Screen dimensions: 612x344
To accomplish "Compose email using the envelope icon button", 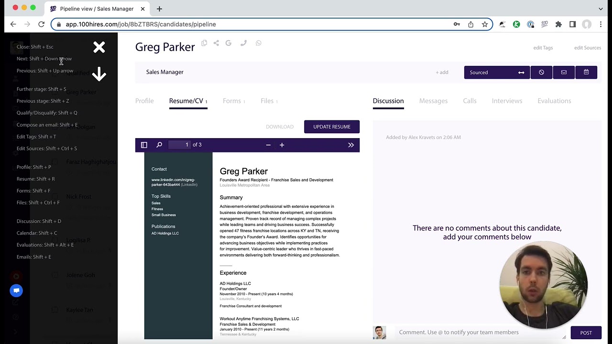I will [564, 72].
